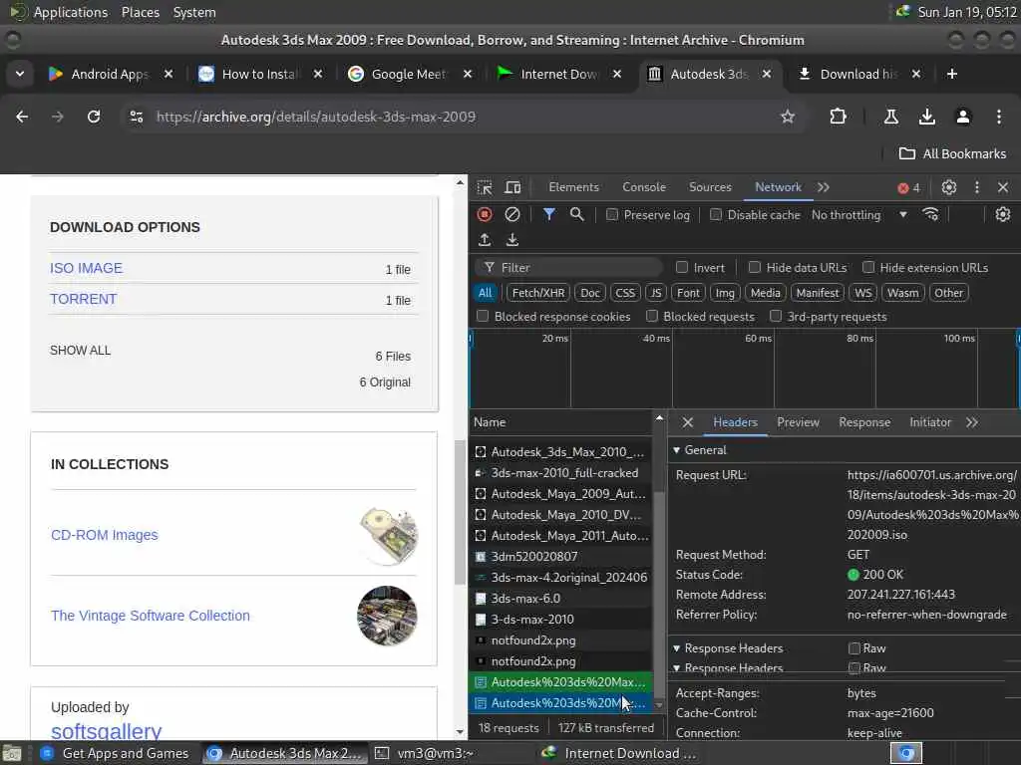Screen dimensions: 1021x765
Task: Toggle the network filter funnel icon
Action: 549,214
